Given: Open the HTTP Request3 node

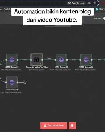Looking at the screenshot, I should tap(61, 60).
